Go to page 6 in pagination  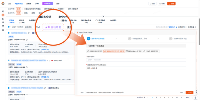tap(173, 97)
